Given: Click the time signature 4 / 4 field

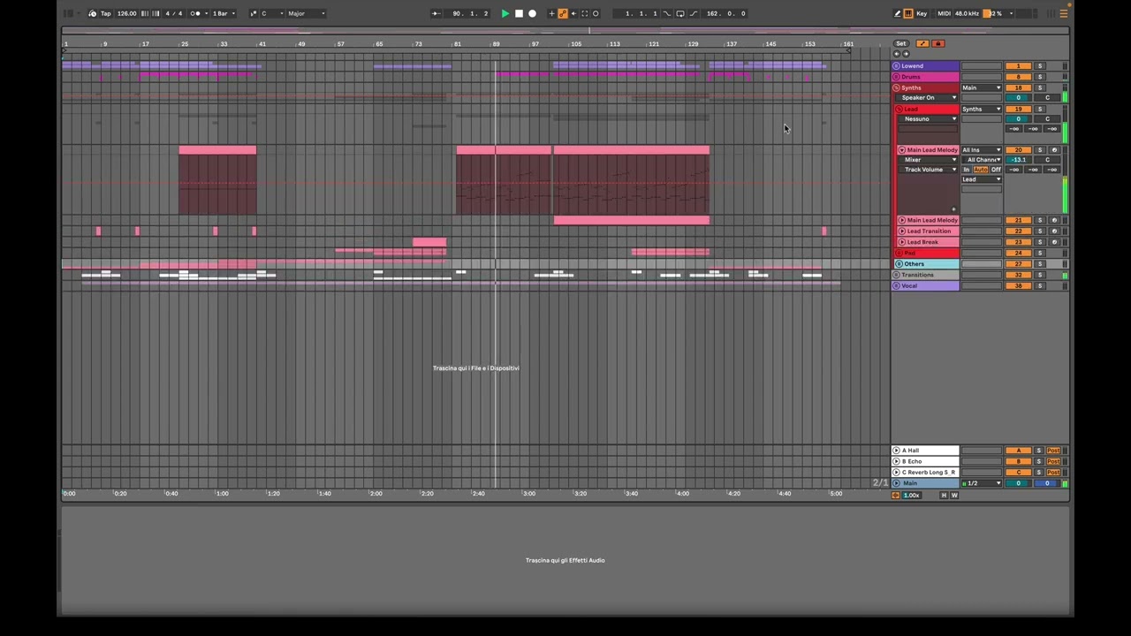Looking at the screenshot, I should coord(174,13).
